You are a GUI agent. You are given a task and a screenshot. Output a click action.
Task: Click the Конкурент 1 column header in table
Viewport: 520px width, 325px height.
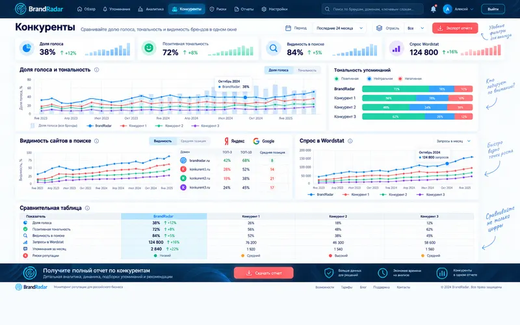251,216
